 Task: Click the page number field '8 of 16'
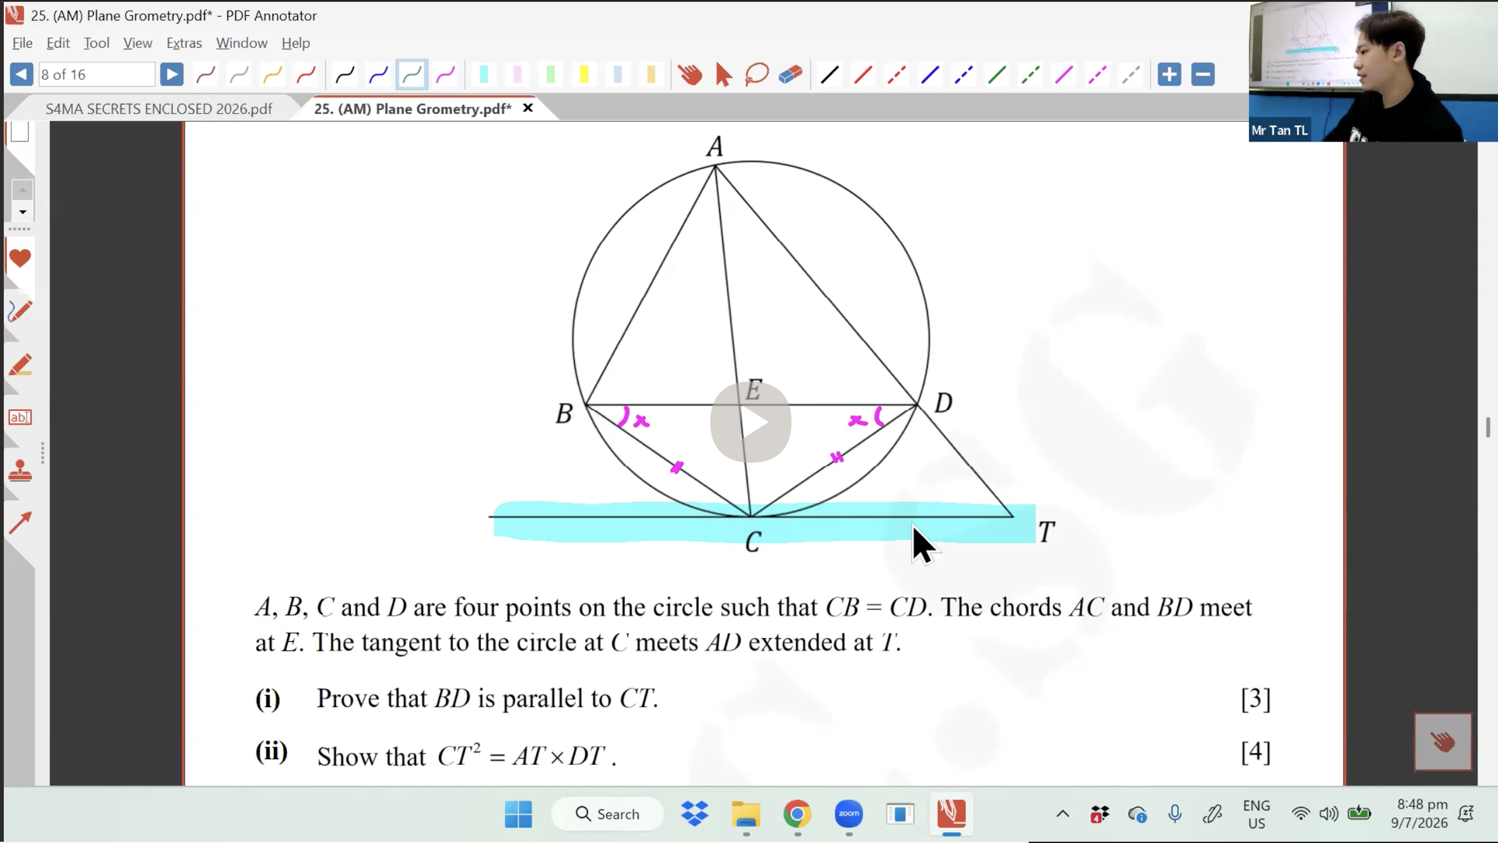(97, 74)
